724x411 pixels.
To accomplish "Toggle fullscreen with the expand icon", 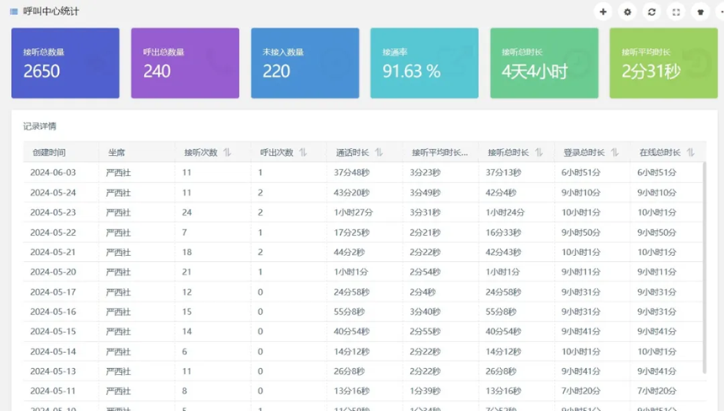I will tap(676, 12).
